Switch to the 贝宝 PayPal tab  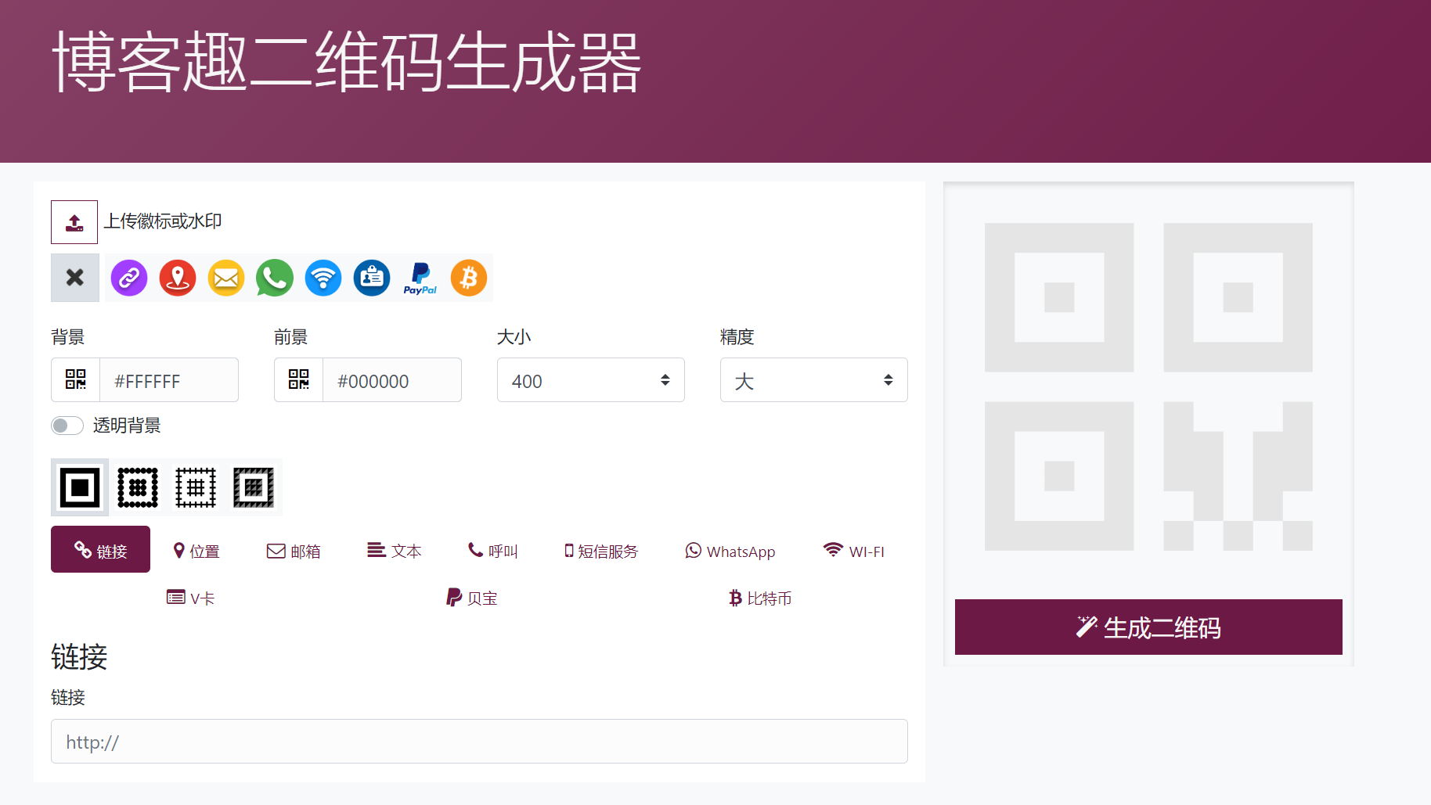click(472, 598)
